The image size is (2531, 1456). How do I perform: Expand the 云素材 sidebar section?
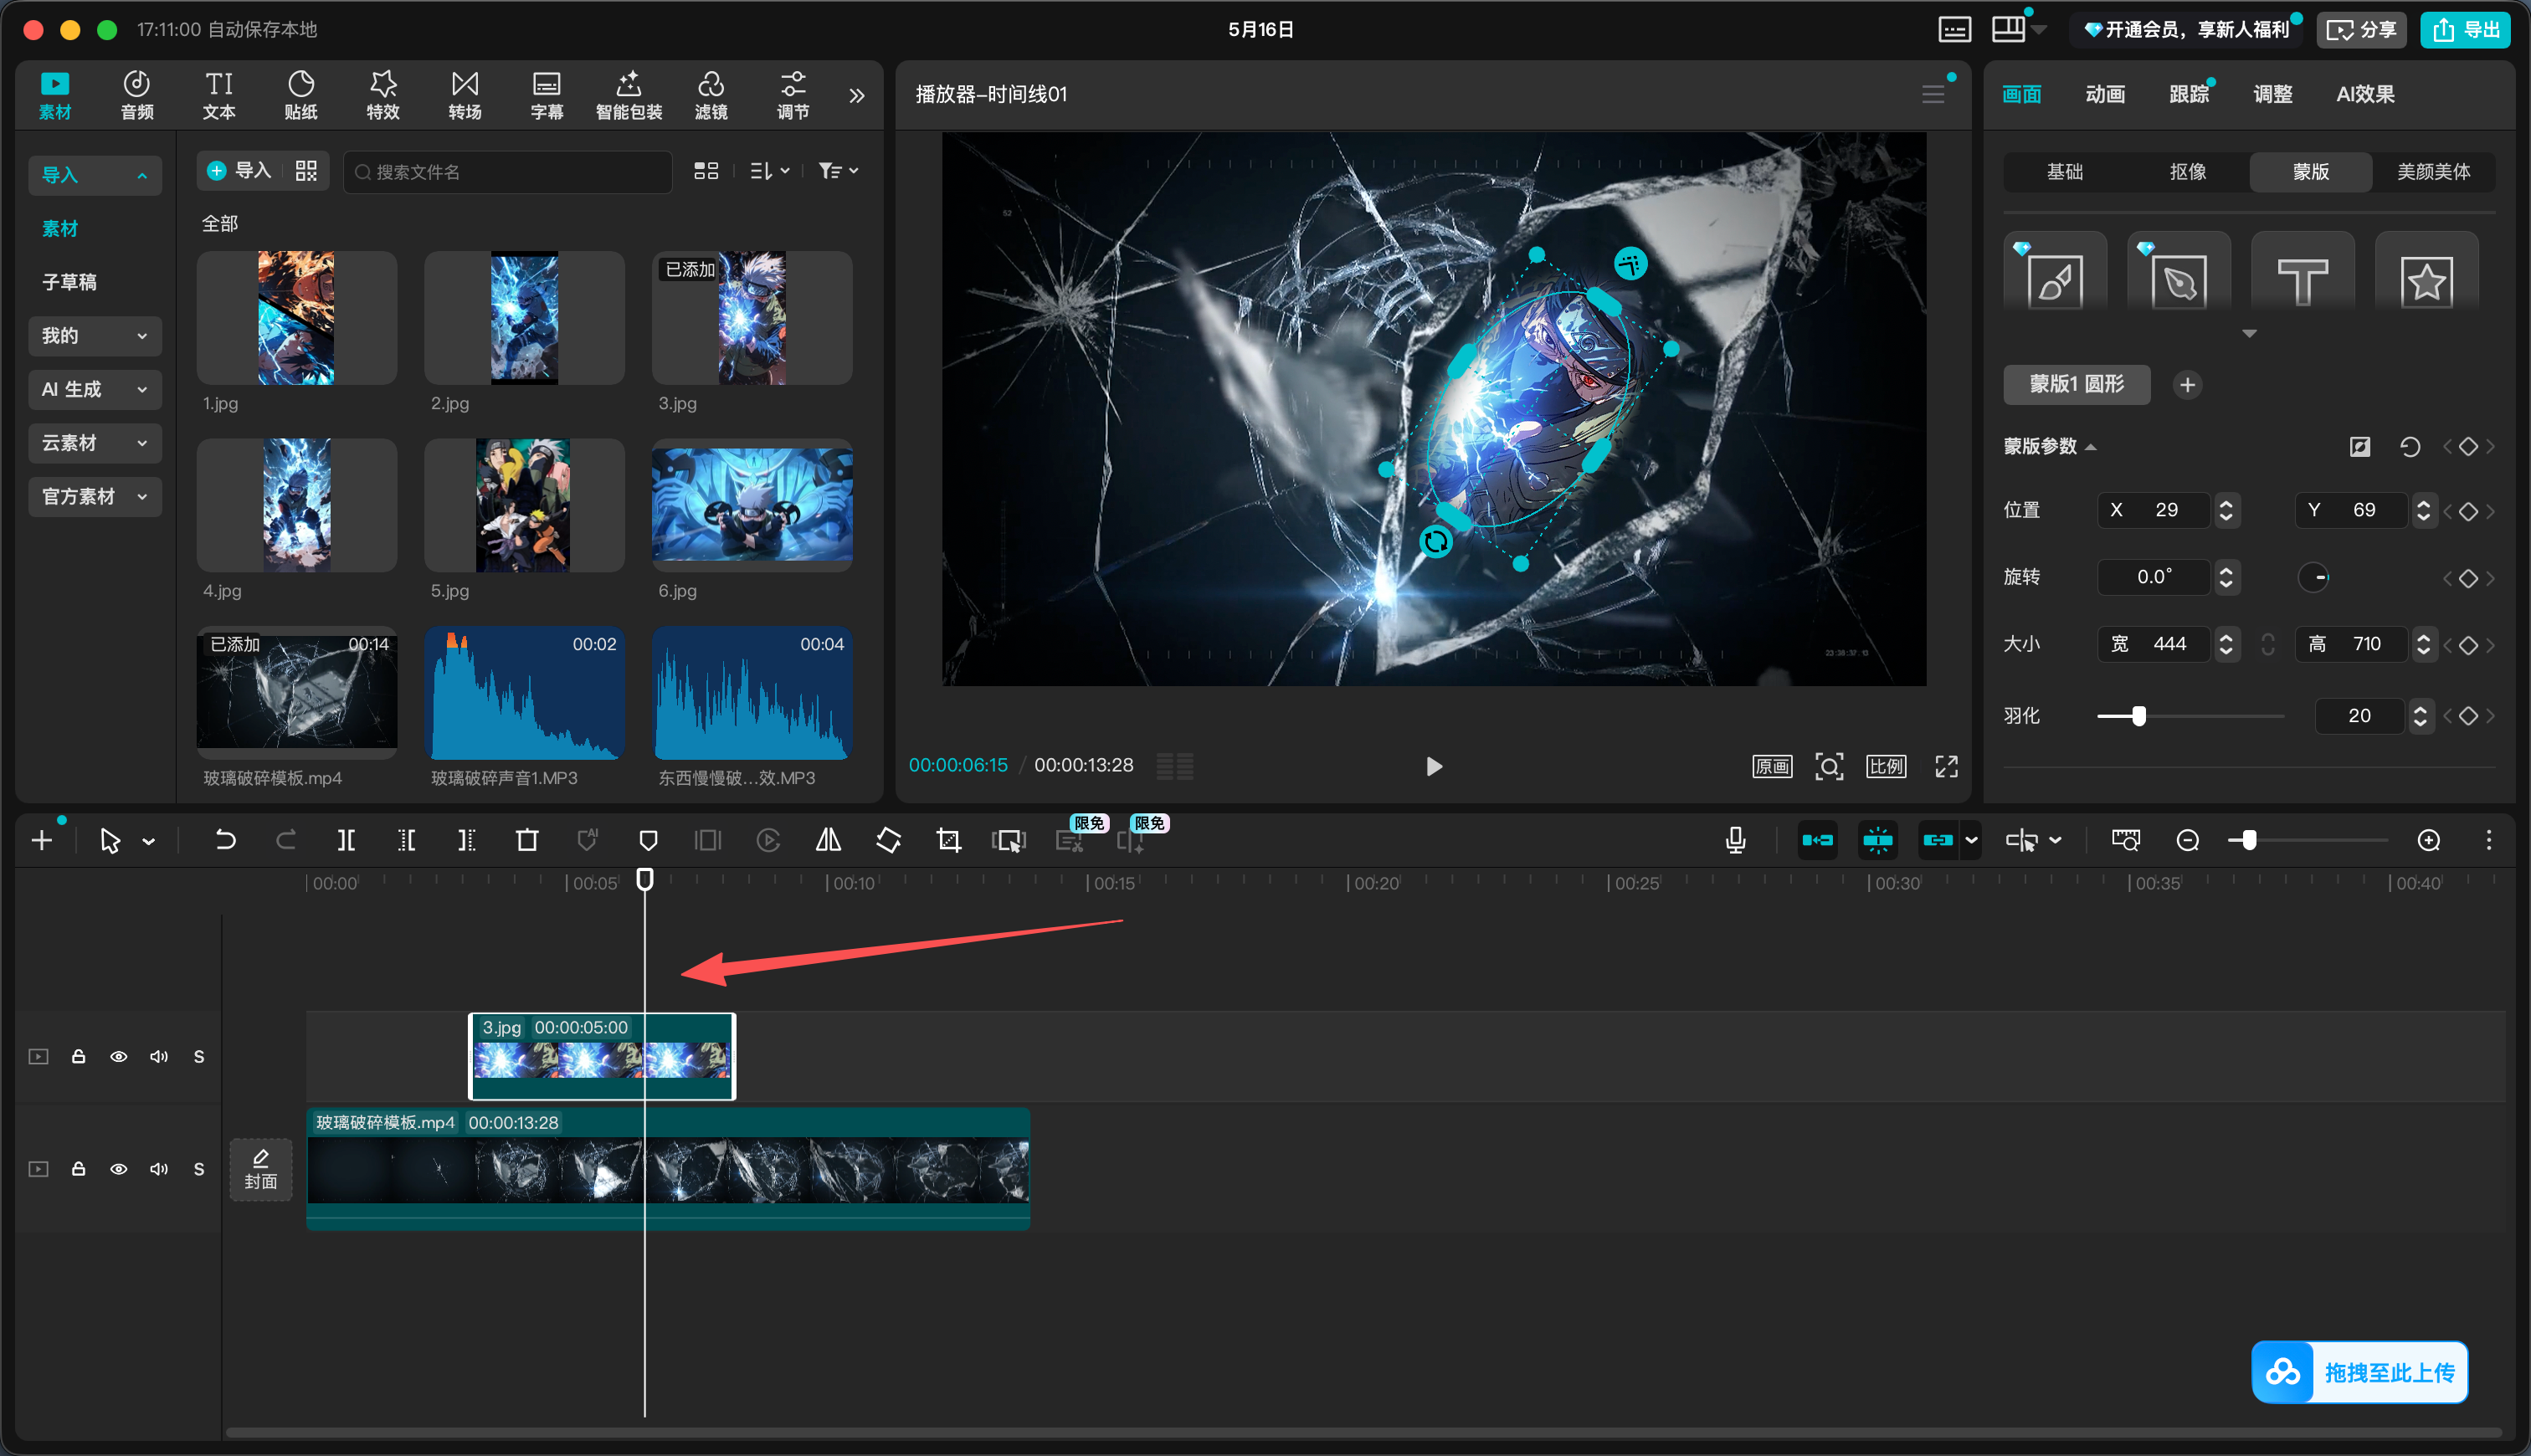pos(95,442)
